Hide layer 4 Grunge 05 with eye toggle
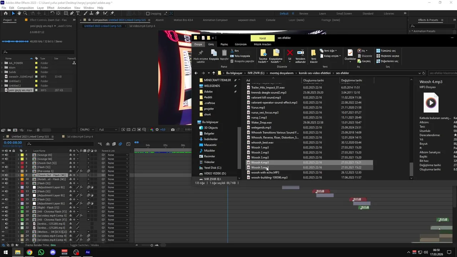Screen dimensions: 457x257 (3, 155)
